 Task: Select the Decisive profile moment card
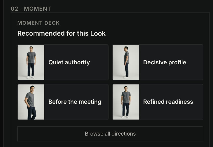coord(158,62)
